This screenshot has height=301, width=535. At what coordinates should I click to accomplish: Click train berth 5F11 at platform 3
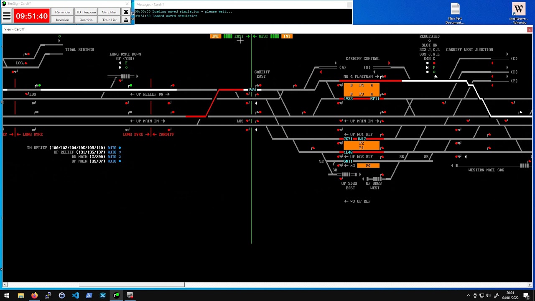374,99
